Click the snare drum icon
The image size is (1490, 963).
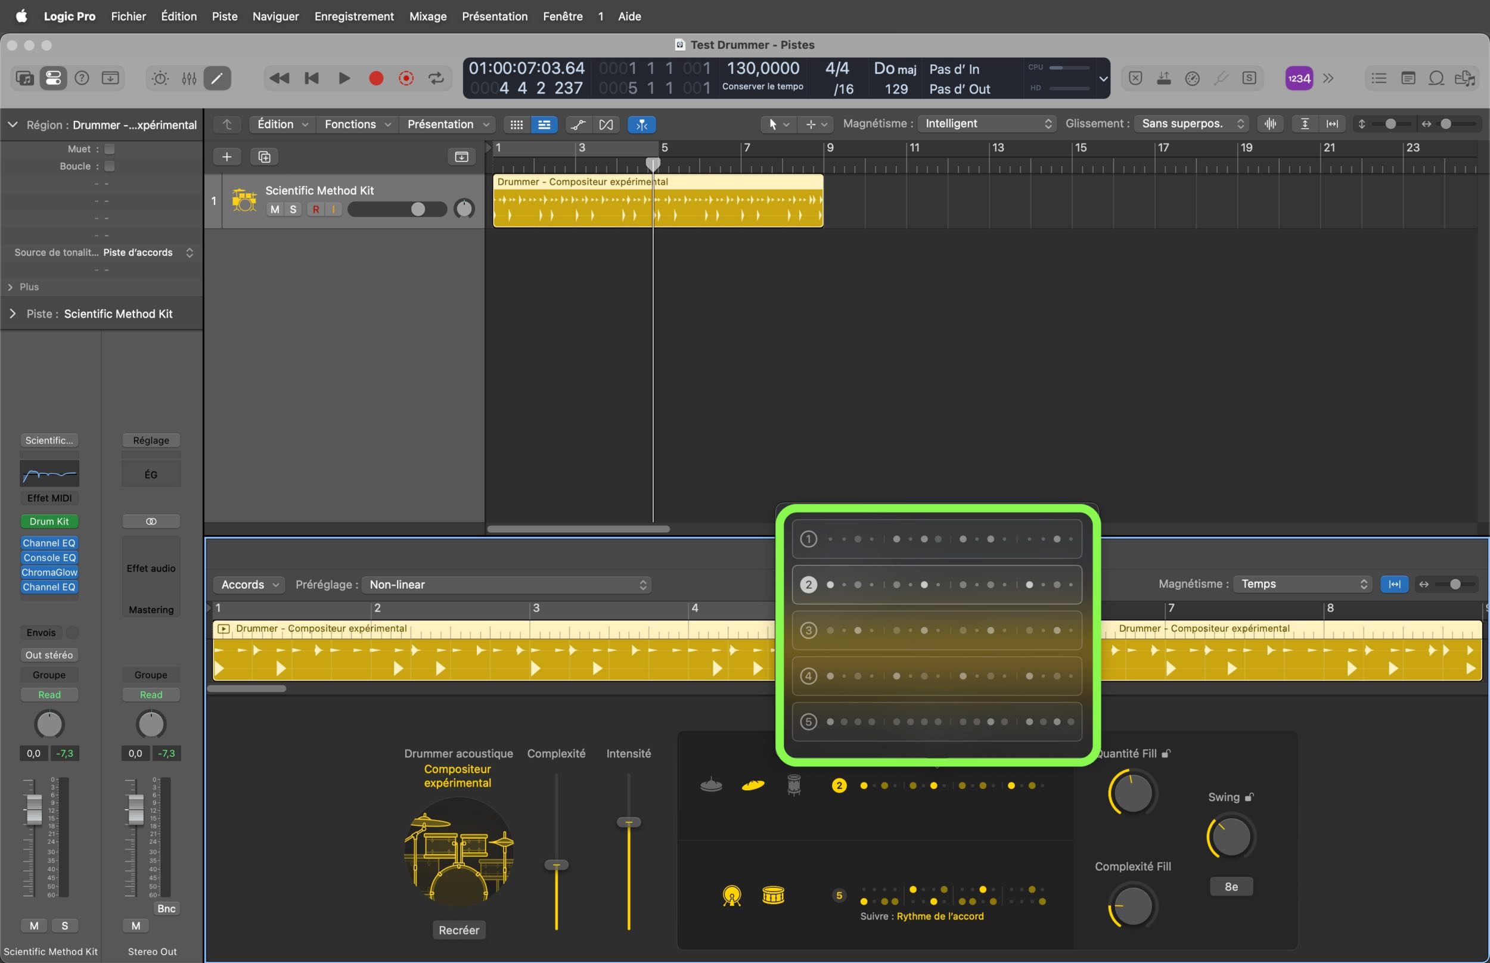click(774, 896)
